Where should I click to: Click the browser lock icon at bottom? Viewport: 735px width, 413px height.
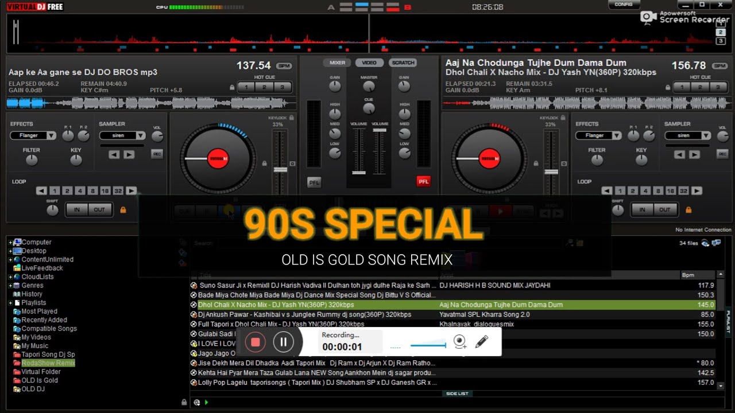click(184, 403)
